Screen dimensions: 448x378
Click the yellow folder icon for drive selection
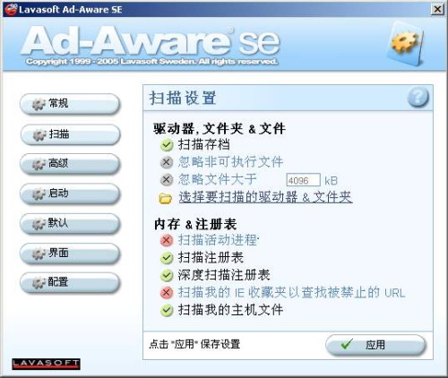[x=166, y=198]
